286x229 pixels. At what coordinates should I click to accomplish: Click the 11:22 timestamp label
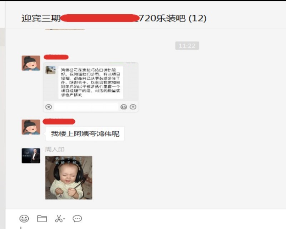pyautogui.click(x=187, y=46)
